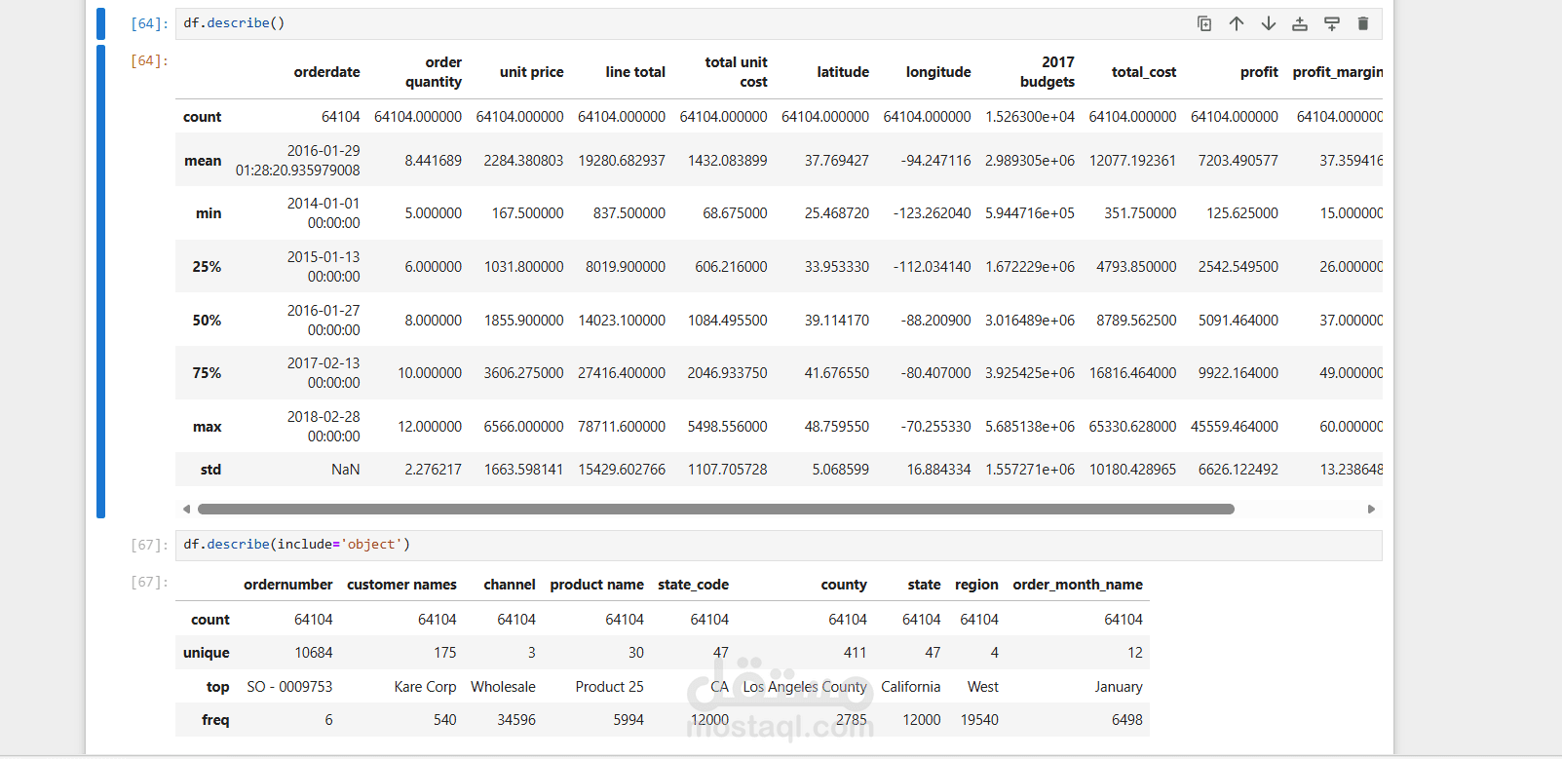
Task: Select the [67] input prompt label
Action: coord(149,545)
